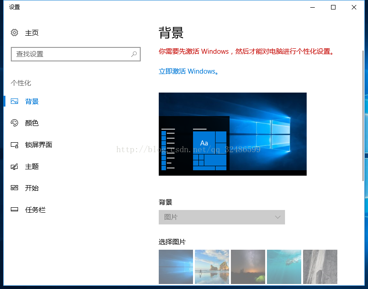Image resolution: width=368 pixels, height=289 pixels.
Task: Open the 主题 settings page
Action: point(32,167)
